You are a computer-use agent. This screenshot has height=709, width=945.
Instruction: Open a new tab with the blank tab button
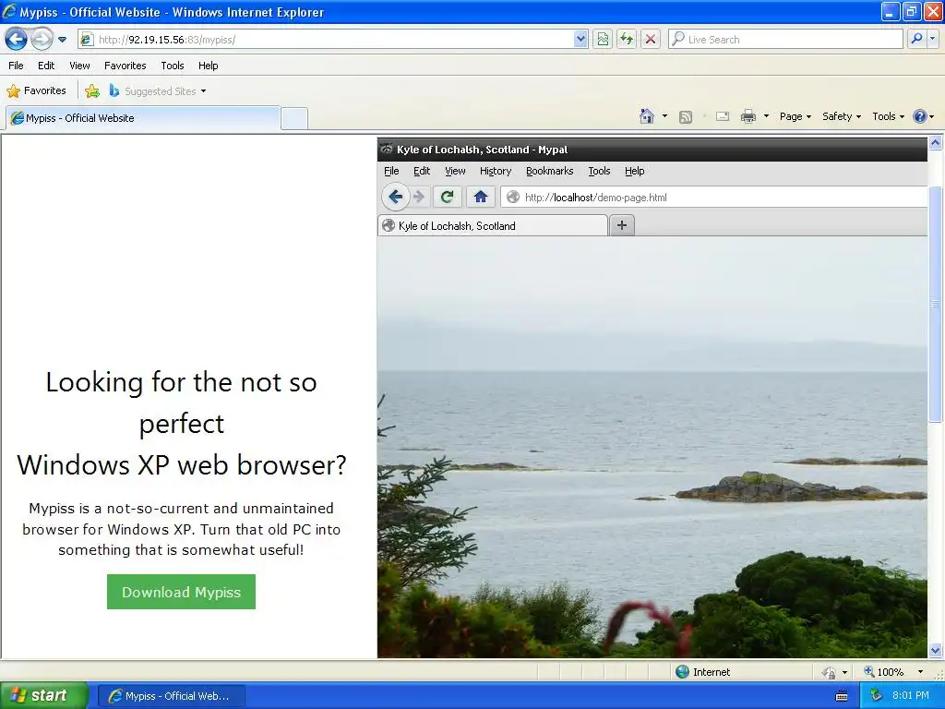coord(294,119)
